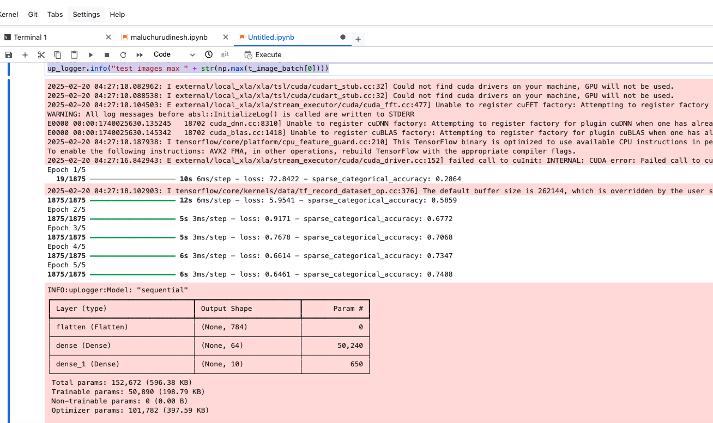Click the 'Param #' table header
This screenshot has height=423, width=713.
pyautogui.click(x=348, y=308)
